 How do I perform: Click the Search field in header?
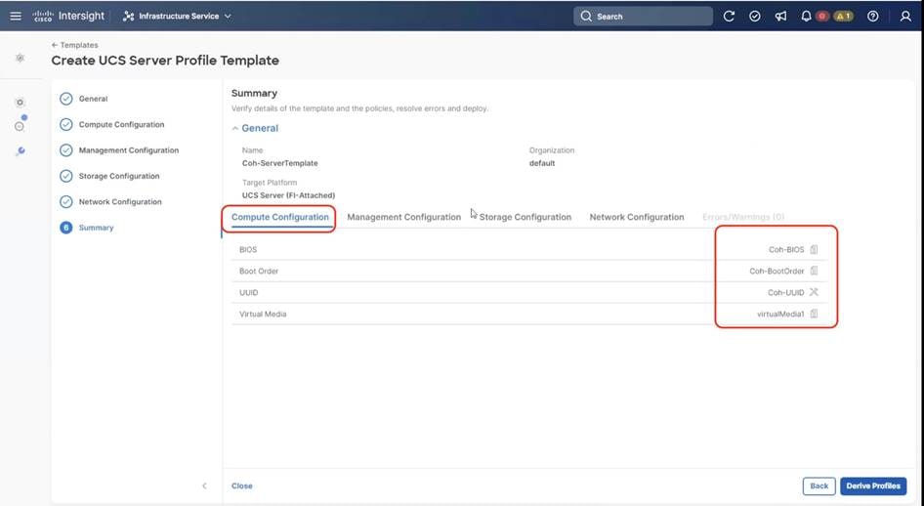point(643,16)
